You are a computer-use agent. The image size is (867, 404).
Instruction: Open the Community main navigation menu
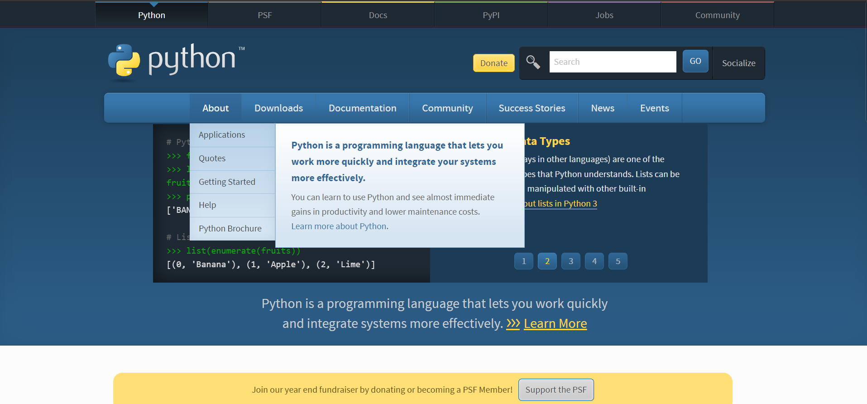(447, 108)
